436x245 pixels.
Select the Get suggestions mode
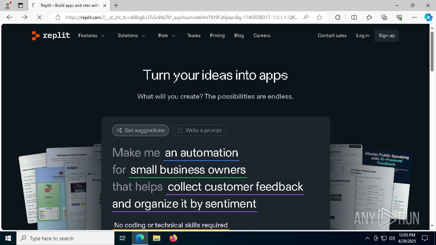[140, 130]
